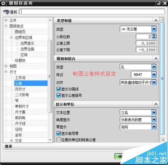
Task: Select 工作流 in the tree
Action: [20, 78]
